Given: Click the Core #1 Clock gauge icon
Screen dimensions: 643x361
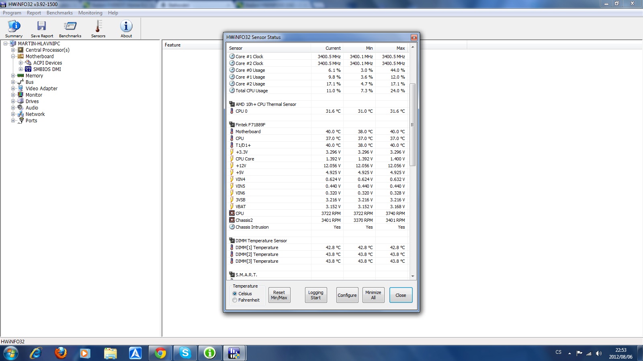Looking at the screenshot, I should pyautogui.click(x=232, y=57).
